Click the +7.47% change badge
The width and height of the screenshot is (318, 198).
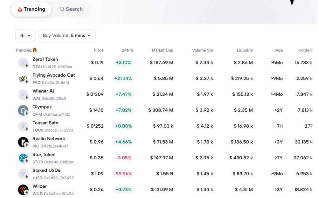tap(123, 94)
